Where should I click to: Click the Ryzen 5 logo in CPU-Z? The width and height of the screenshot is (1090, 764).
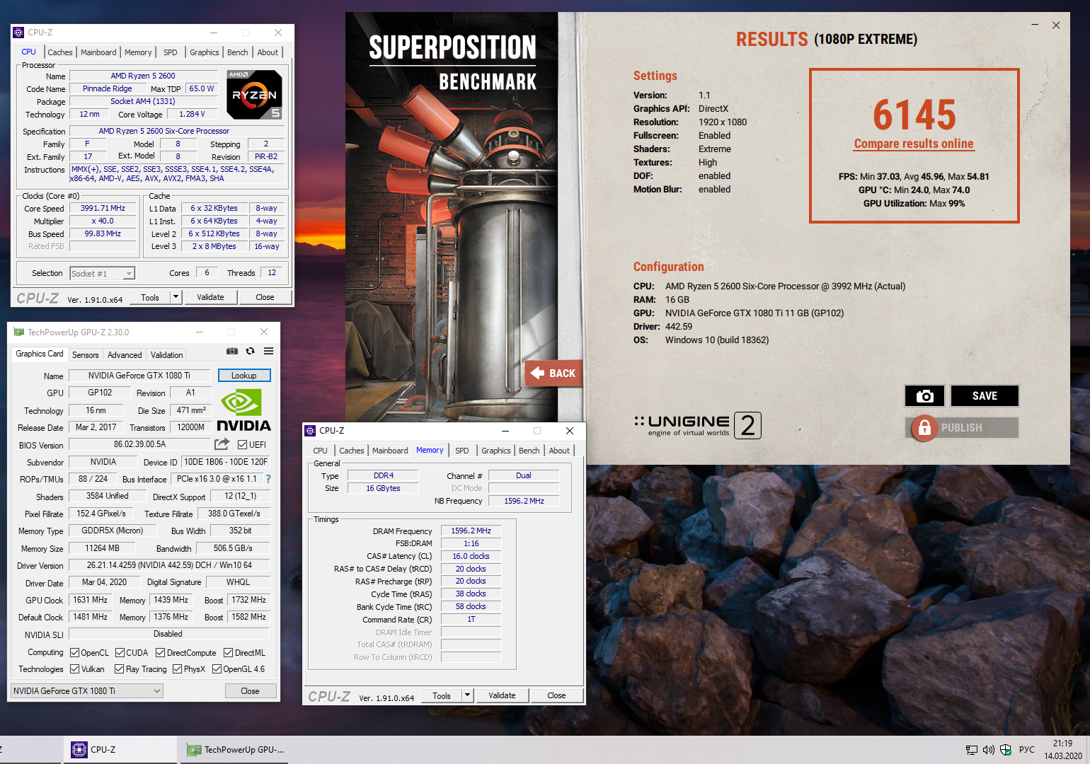pyautogui.click(x=255, y=94)
